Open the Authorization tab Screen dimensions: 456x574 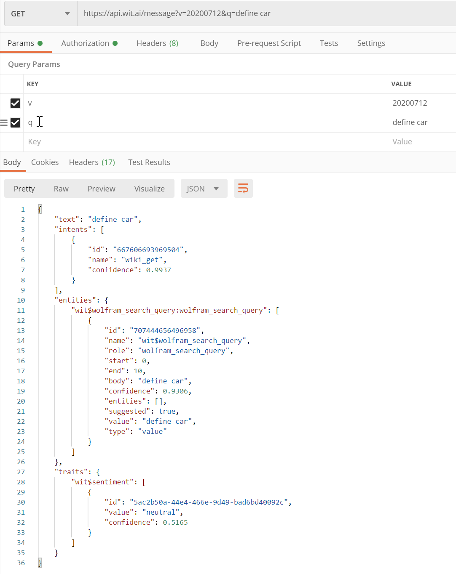coord(89,43)
